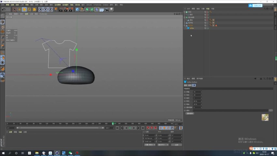
Task: Collapse the Sylfex parent object expander
Action: coord(185,25)
